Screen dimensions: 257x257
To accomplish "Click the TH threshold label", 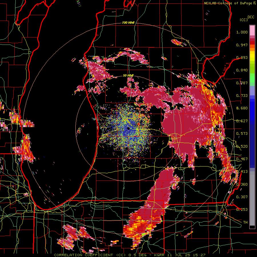I will (245, 222).
